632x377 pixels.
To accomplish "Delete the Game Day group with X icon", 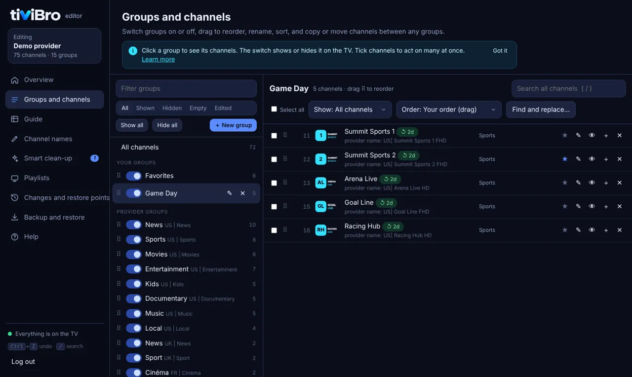I will click(243, 193).
